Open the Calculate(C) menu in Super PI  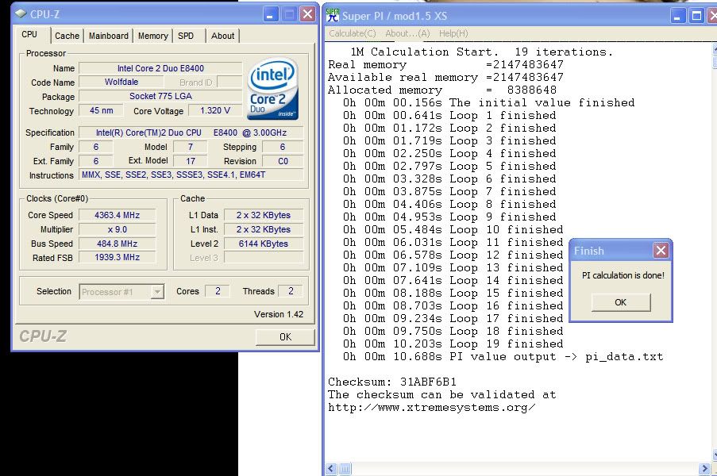(x=352, y=33)
